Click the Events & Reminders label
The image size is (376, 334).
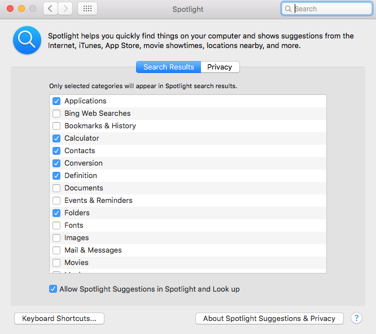(98, 201)
